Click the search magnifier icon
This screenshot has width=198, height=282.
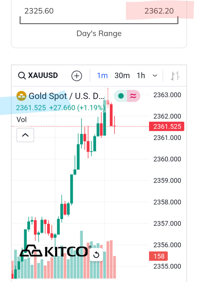tap(22, 76)
